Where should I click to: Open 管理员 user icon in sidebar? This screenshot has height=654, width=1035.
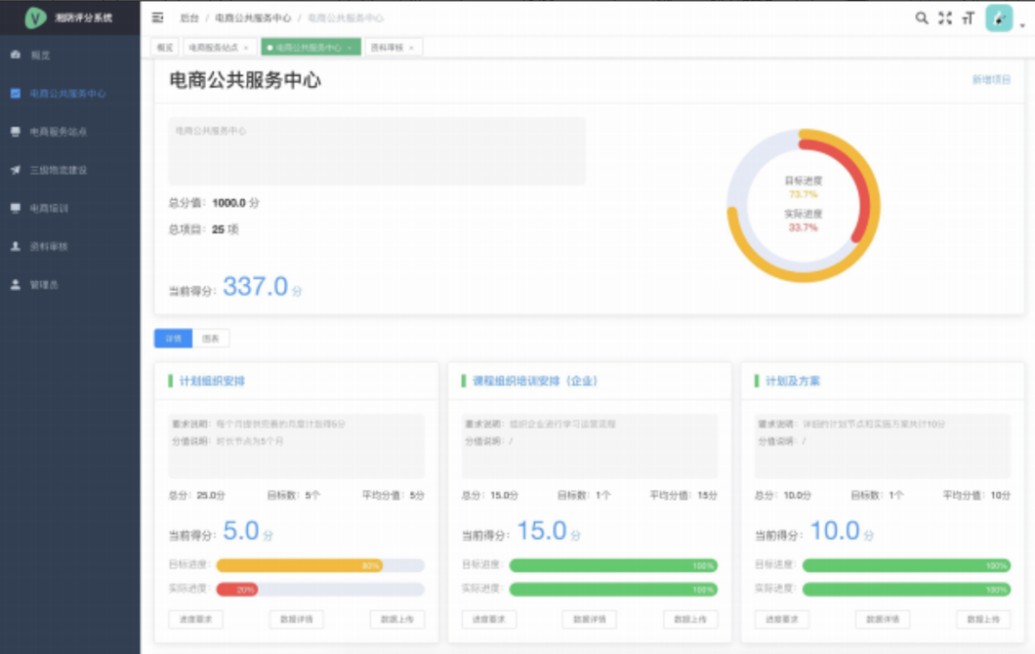coord(15,284)
